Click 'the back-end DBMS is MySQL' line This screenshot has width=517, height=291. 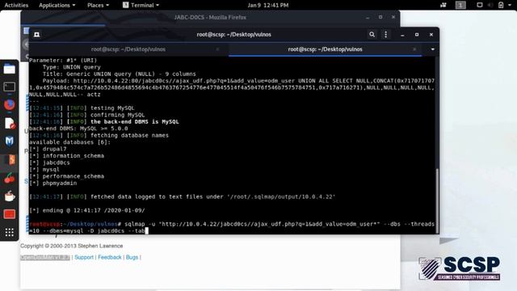135,122
